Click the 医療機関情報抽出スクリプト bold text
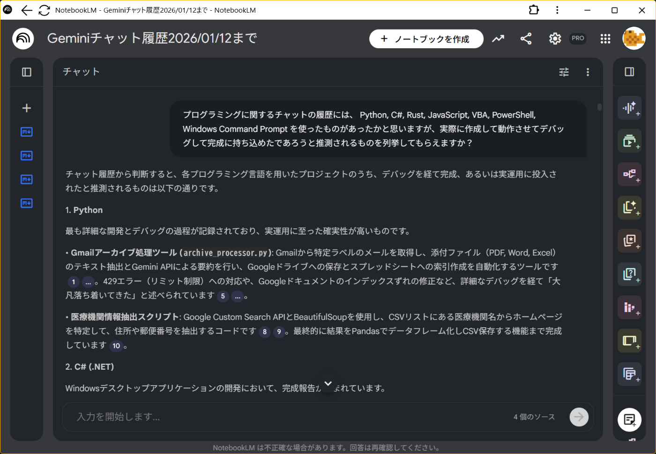656x454 pixels. pyautogui.click(x=125, y=317)
